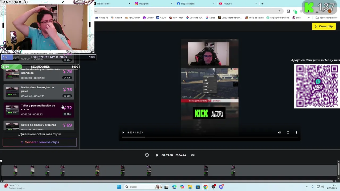340x191 pixels.
Task: Open Discord from the taskbar
Action: [221, 187]
